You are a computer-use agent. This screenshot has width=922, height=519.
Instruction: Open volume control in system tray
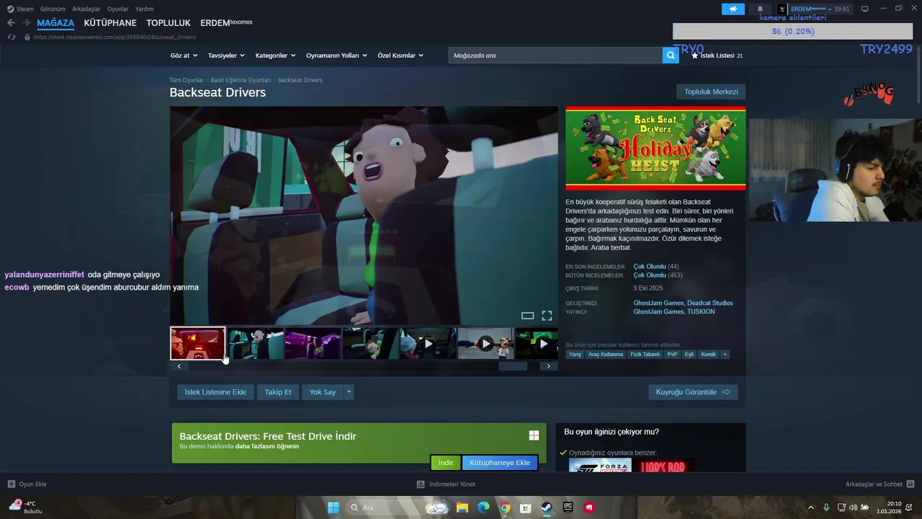click(854, 507)
